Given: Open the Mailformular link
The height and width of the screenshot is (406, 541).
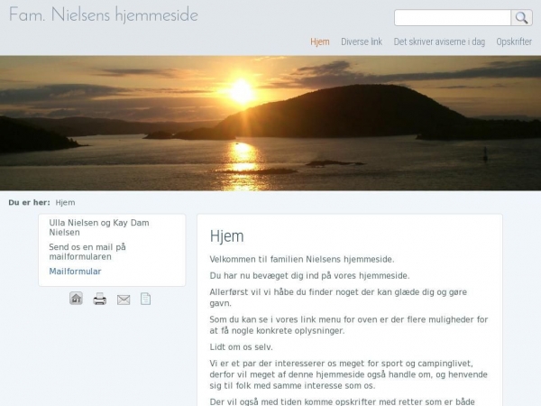Looking at the screenshot, I should tap(75, 272).
